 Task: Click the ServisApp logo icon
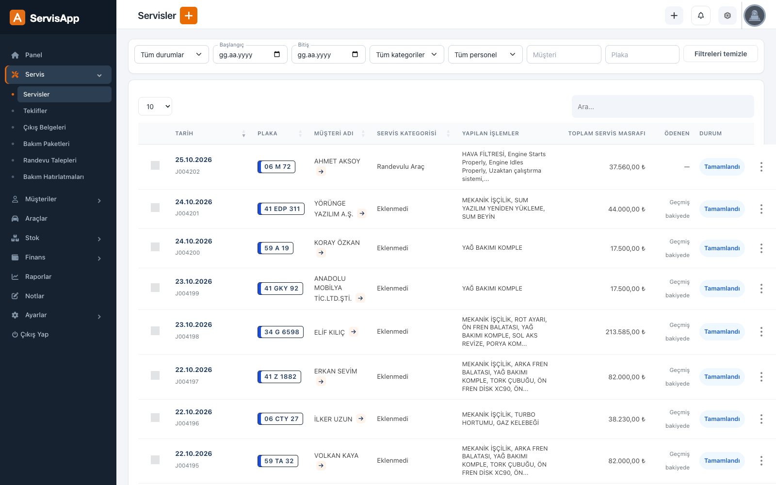pyautogui.click(x=17, y=18)
